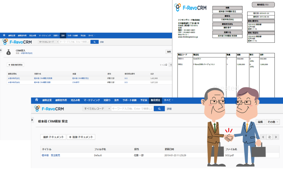Open マーケティング in the CRM導入 window menu
The width and height of the screenshot is (283, 174).
click(45, 36)
